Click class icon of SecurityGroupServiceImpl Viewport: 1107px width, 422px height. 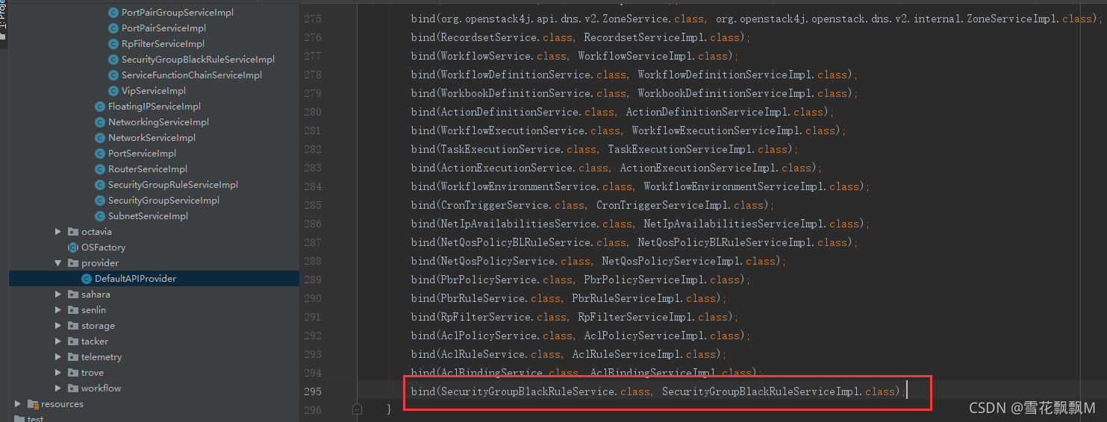(x=100, y=201)
